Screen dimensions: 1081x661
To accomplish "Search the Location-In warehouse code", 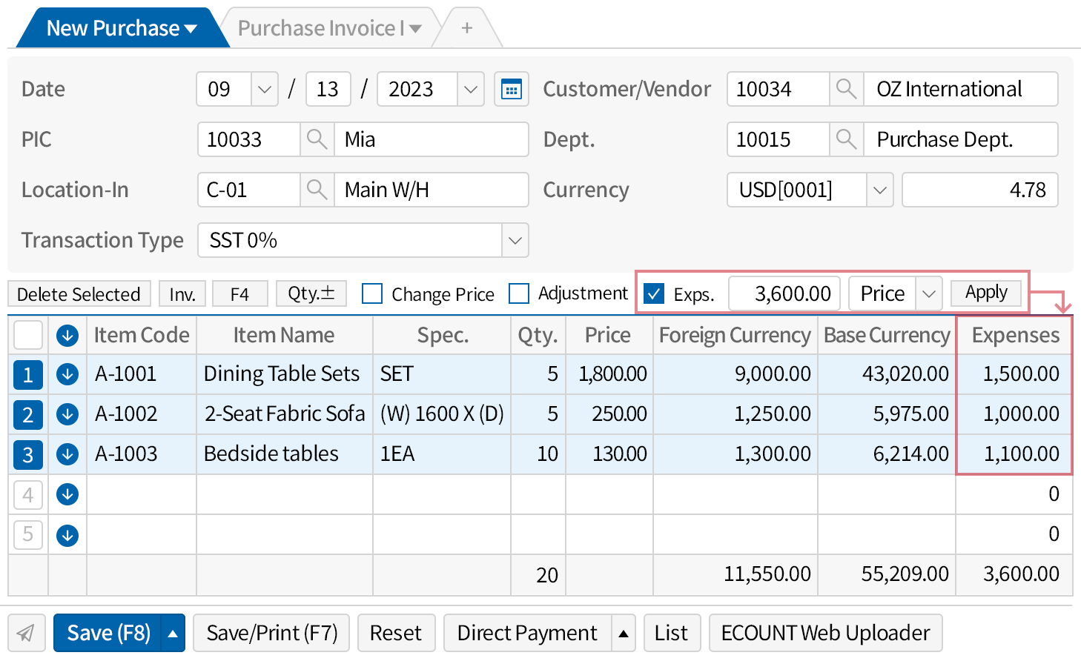I will pos(317,190).
